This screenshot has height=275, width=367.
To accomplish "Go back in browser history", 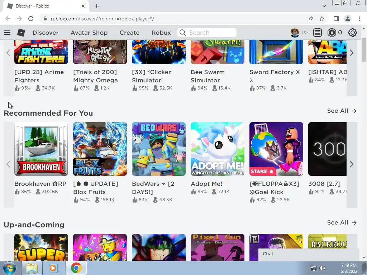I will coord(8,19).
